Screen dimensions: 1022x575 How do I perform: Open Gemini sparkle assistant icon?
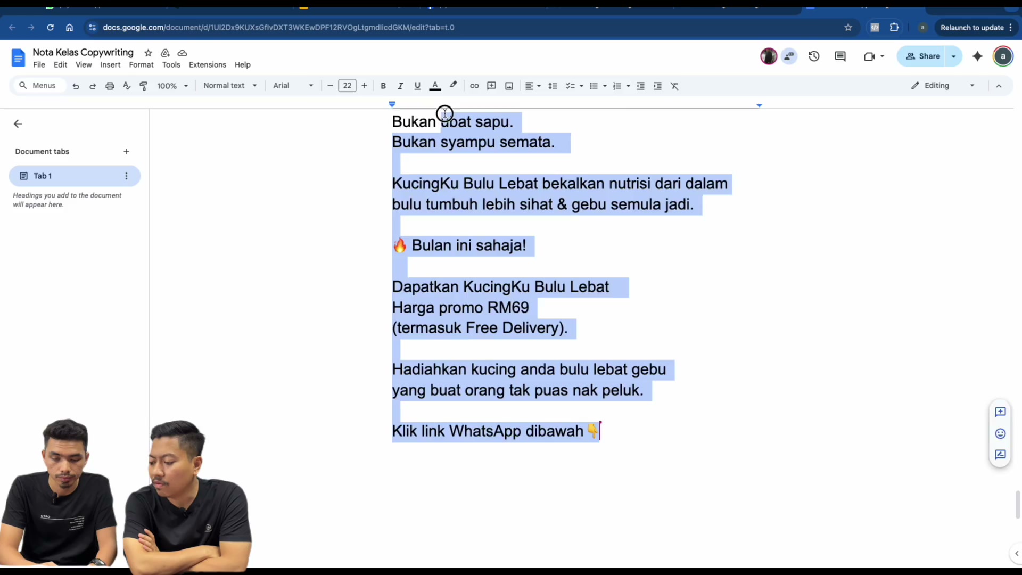(x=977, y=56)
